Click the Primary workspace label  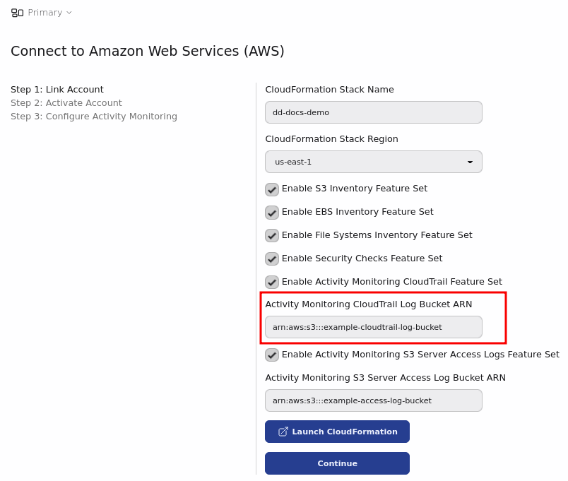[45, 13]
